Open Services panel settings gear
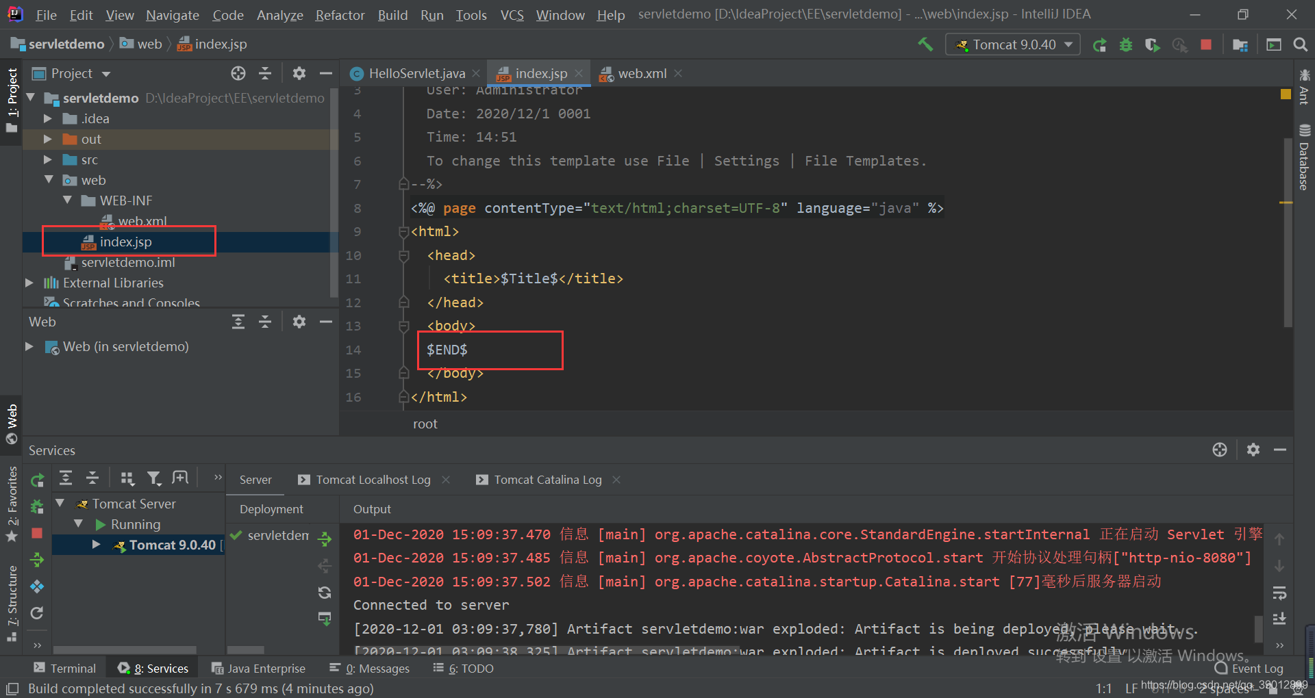Image resolution: width=1315 pixels, height=698 pixels. (x=1253, y=450)
